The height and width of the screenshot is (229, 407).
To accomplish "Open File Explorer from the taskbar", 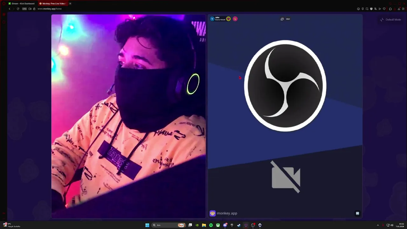I will tap(204, 225).
